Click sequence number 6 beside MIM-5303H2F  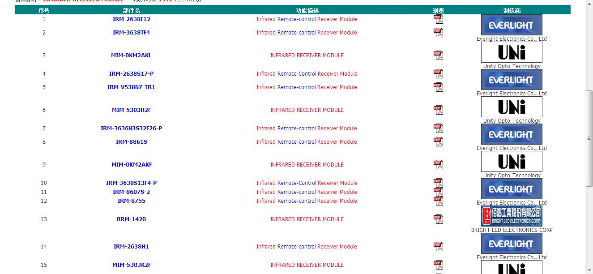(44, 110)
